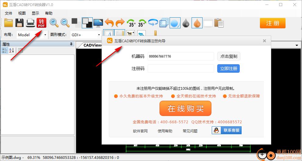This screenshot has height=161, width=302.
Task: Click the blue monitor display icon
Action: click(98, 23)
